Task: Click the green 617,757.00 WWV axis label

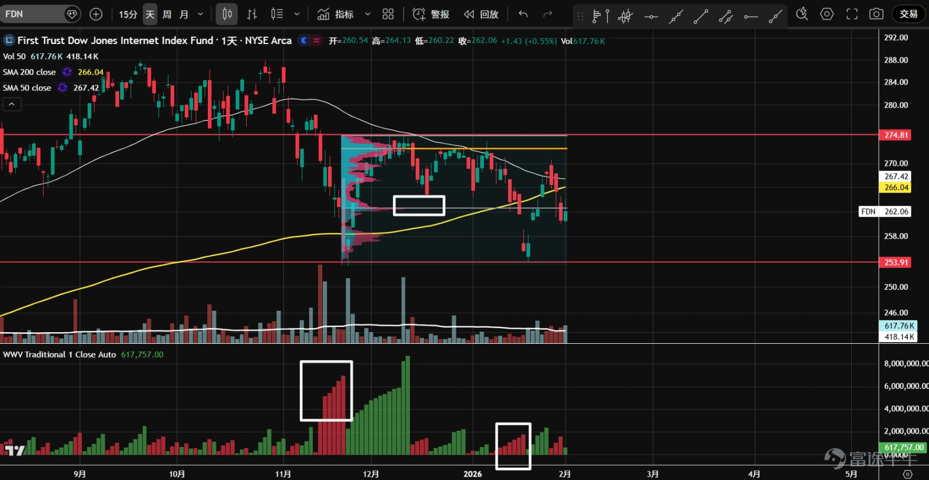Action: click(x=904, y=447)
